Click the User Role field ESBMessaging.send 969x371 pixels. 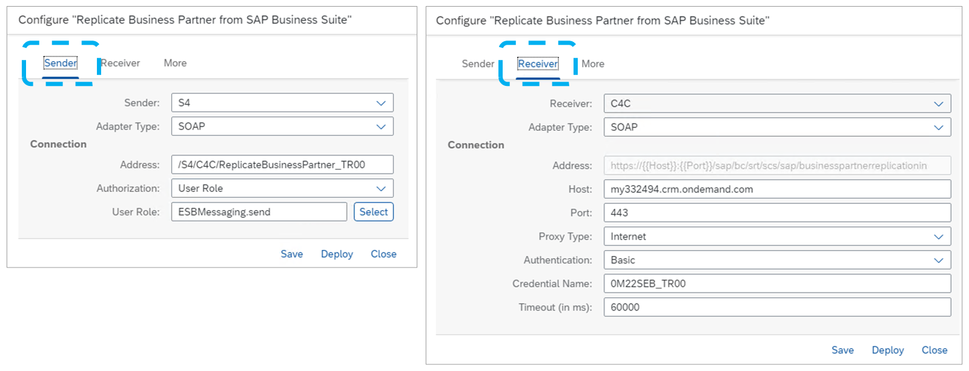click(259, 212)
